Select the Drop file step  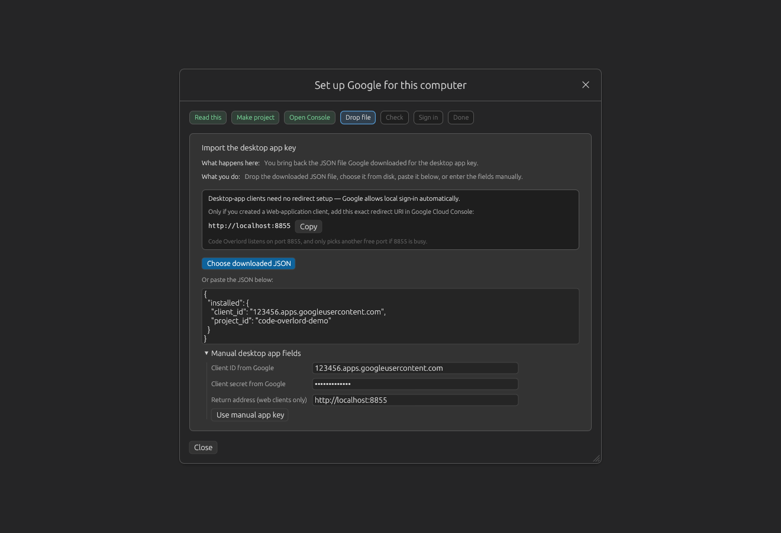(x=358, y=117)
